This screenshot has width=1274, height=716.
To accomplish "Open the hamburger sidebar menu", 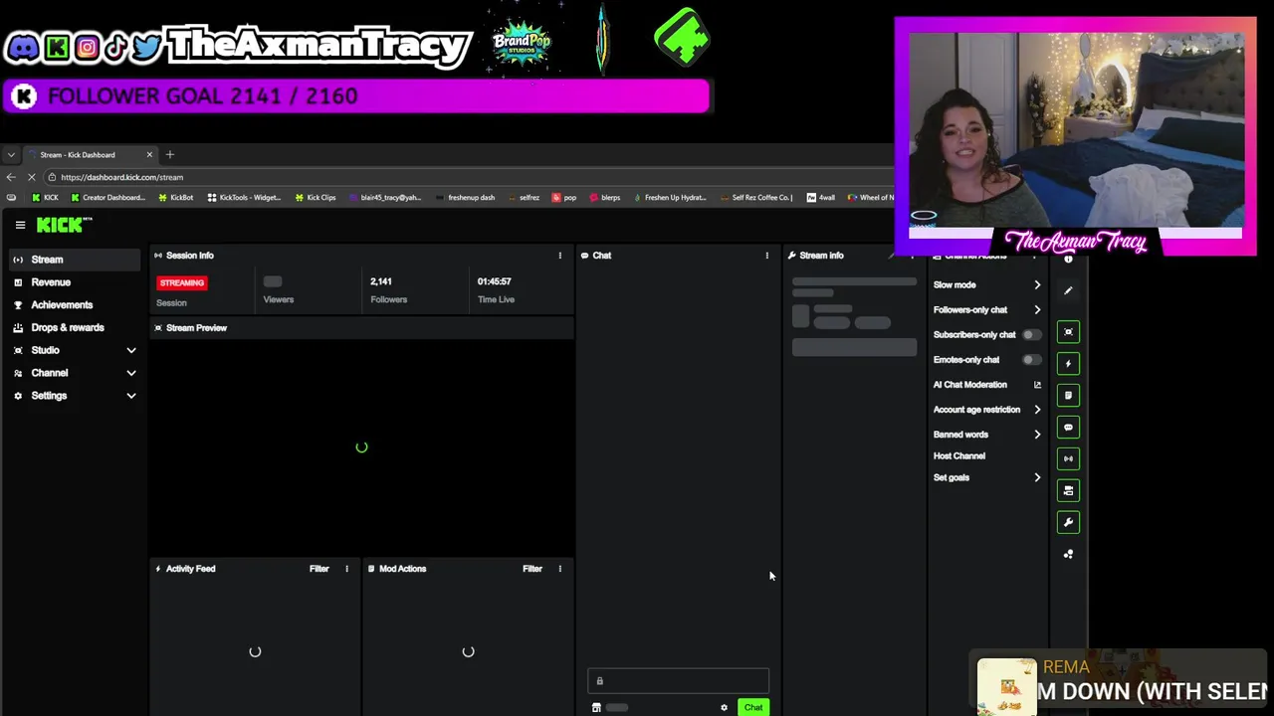I will point(20,226).
